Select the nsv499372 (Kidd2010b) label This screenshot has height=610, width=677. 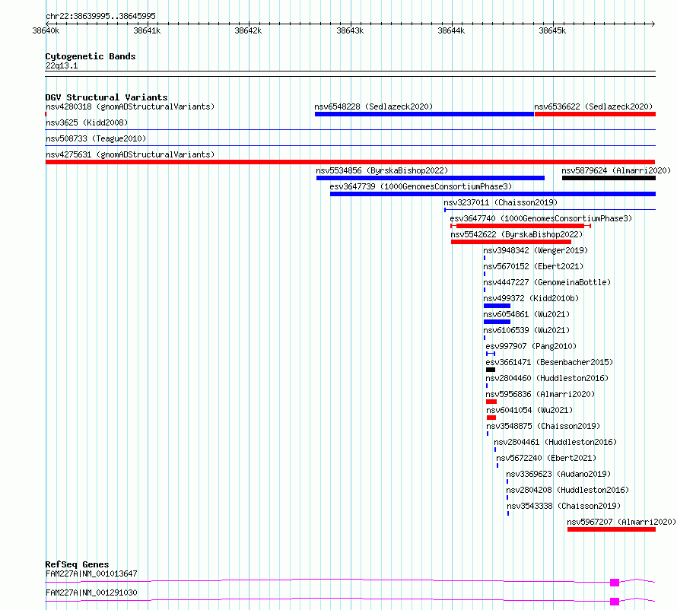coord(531,298)
